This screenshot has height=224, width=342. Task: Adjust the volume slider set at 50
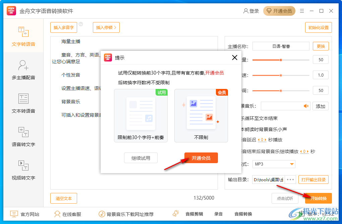tap(281, 60)
